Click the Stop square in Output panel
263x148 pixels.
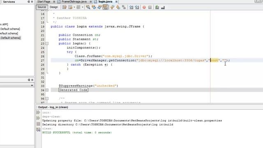38,124
